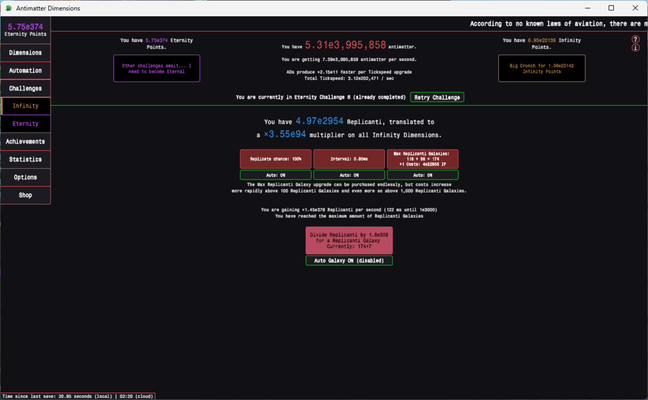The image size is (648, 400).
Task: Select the Infinity tab
Action: 25,106
